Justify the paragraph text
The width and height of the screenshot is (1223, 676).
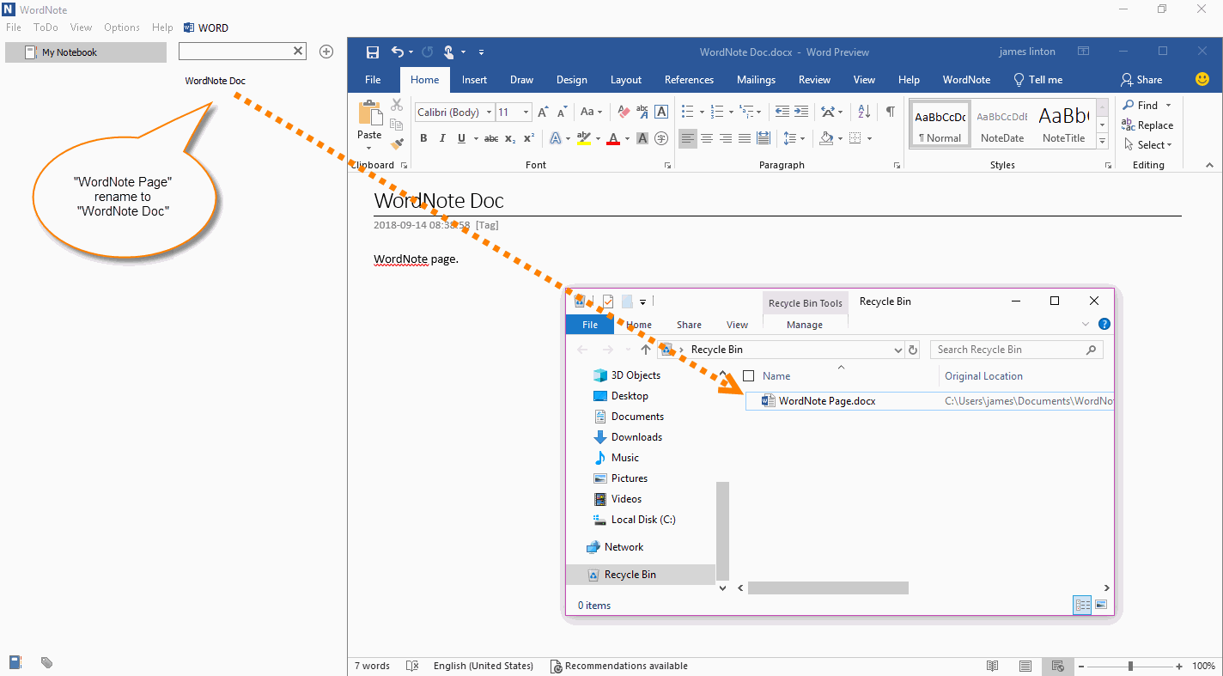(745, 138)
